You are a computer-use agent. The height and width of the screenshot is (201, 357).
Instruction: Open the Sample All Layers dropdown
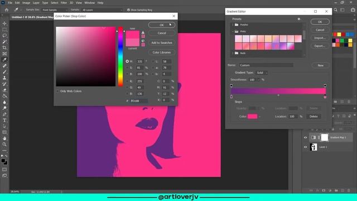tap(102, 10)
